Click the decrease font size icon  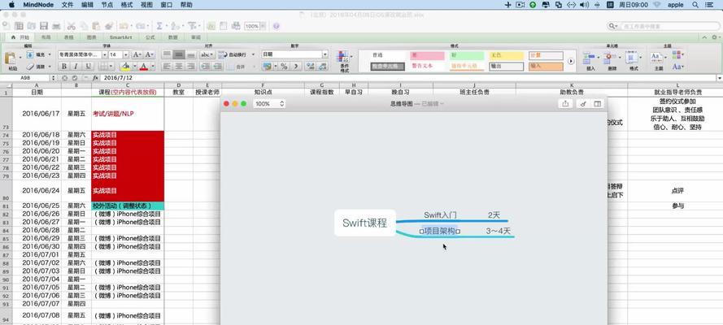point(150,54)
